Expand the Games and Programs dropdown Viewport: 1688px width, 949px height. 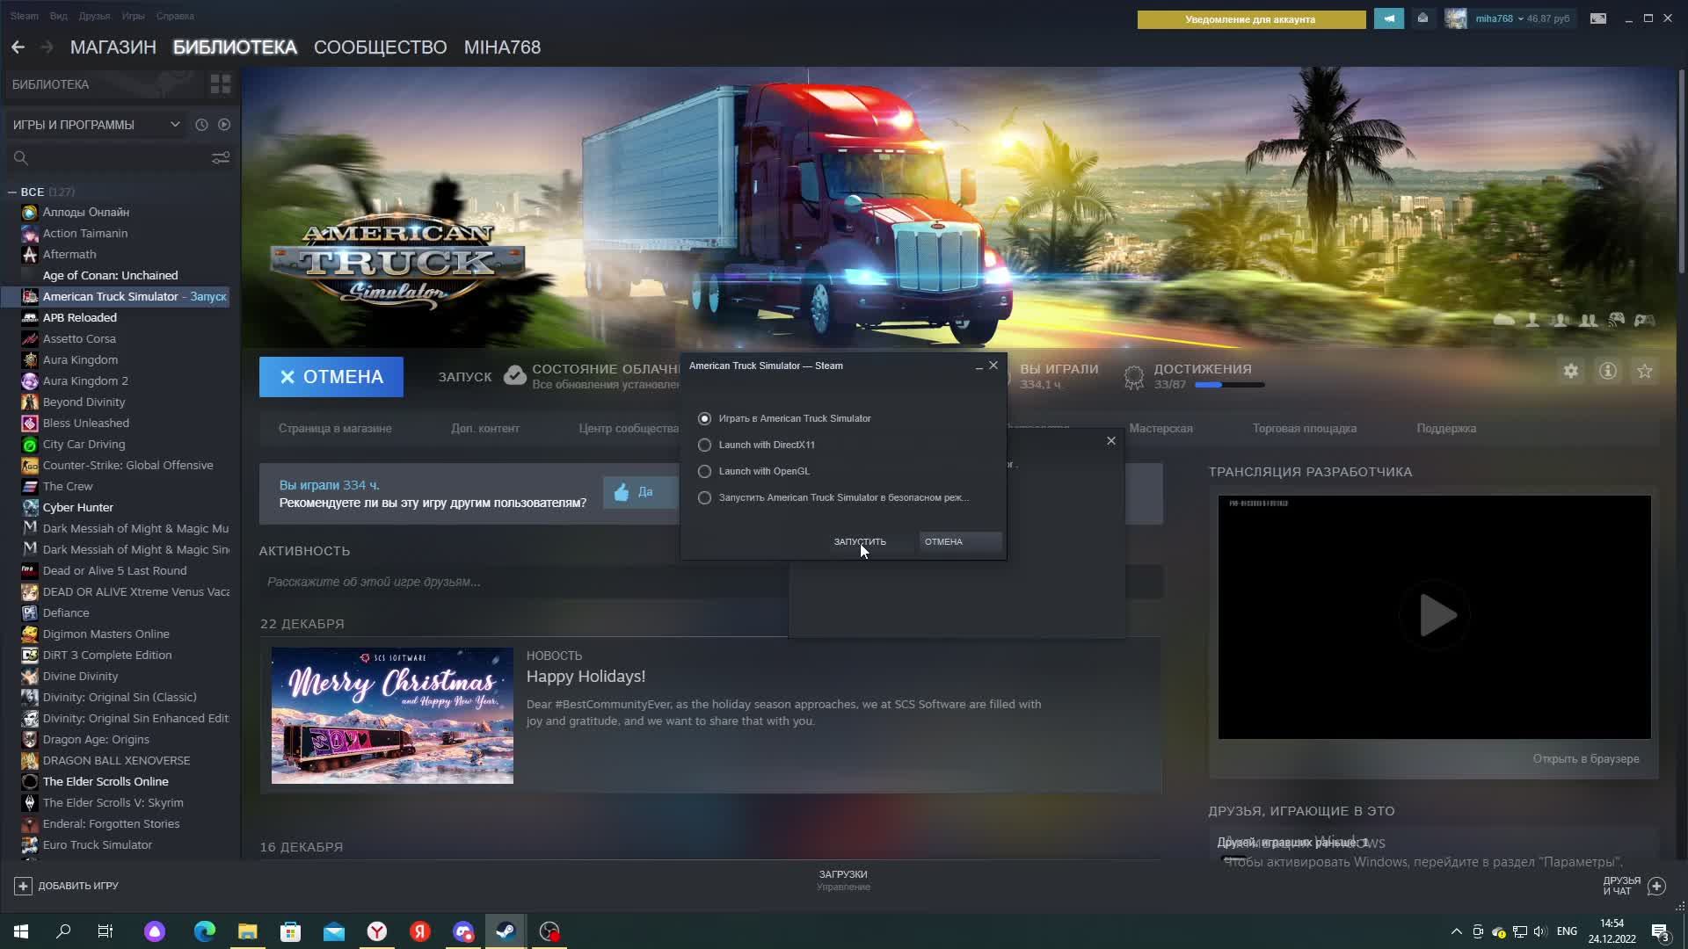click(174, 125)
